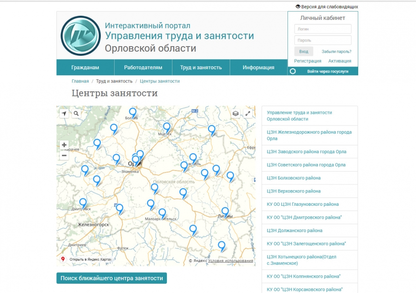Open the map search magnifier icon
The height and width of the screenshot is (293, 416).
coord(76,114)
